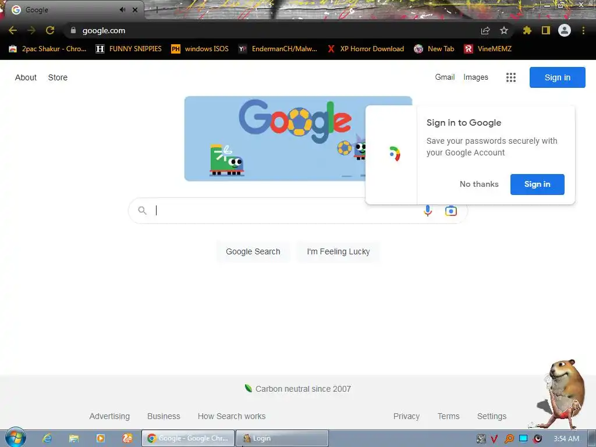This screenshot has width=596, height=447.
Task: Open Gmail link
Action: (x=445, y=77)
